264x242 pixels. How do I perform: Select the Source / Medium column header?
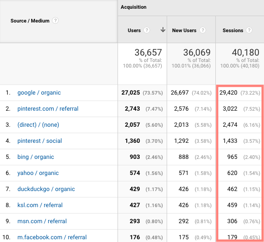tap(30, 21)
